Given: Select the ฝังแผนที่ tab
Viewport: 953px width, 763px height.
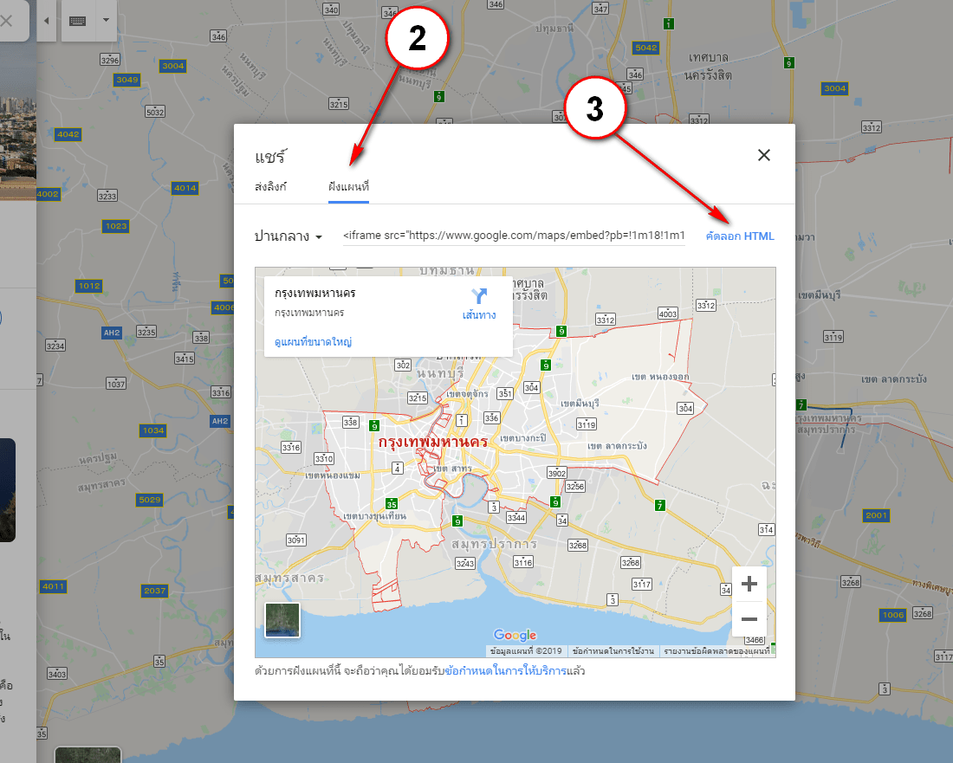Looking at the screenshot, I should click(x=348, y=186).
